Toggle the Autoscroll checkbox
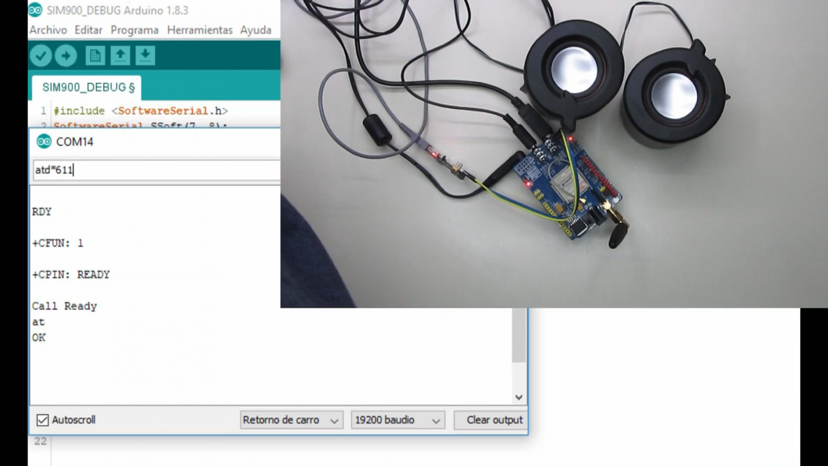The width and height of the screenshot is (828, 466). tap(43, 420)
